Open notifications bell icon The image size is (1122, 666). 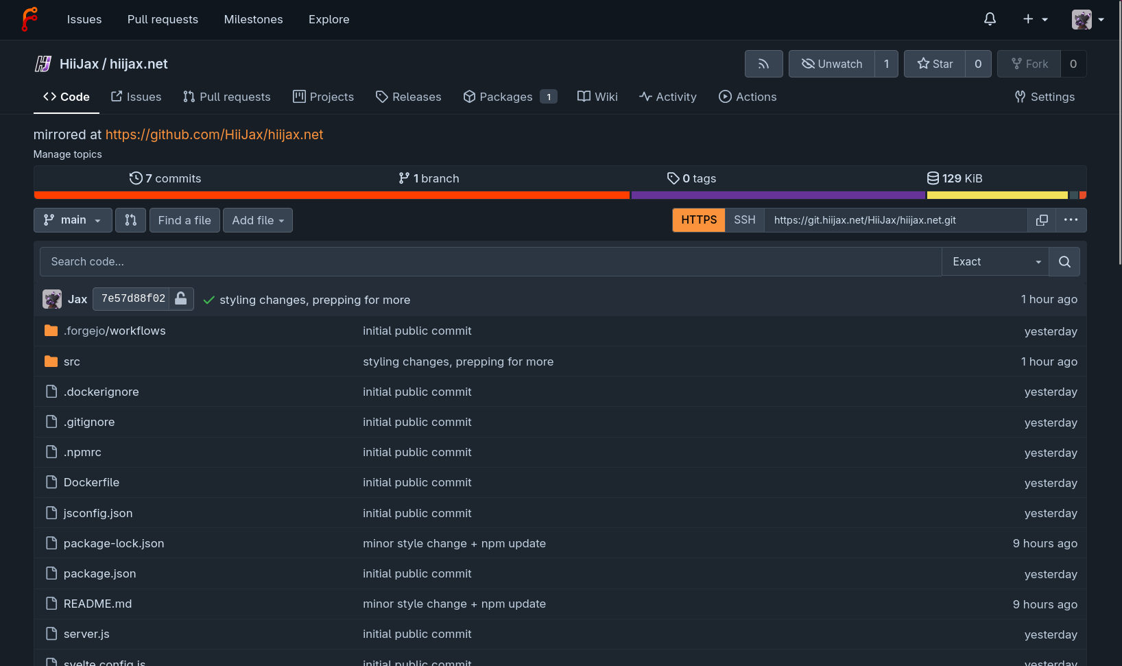[990, 19]
